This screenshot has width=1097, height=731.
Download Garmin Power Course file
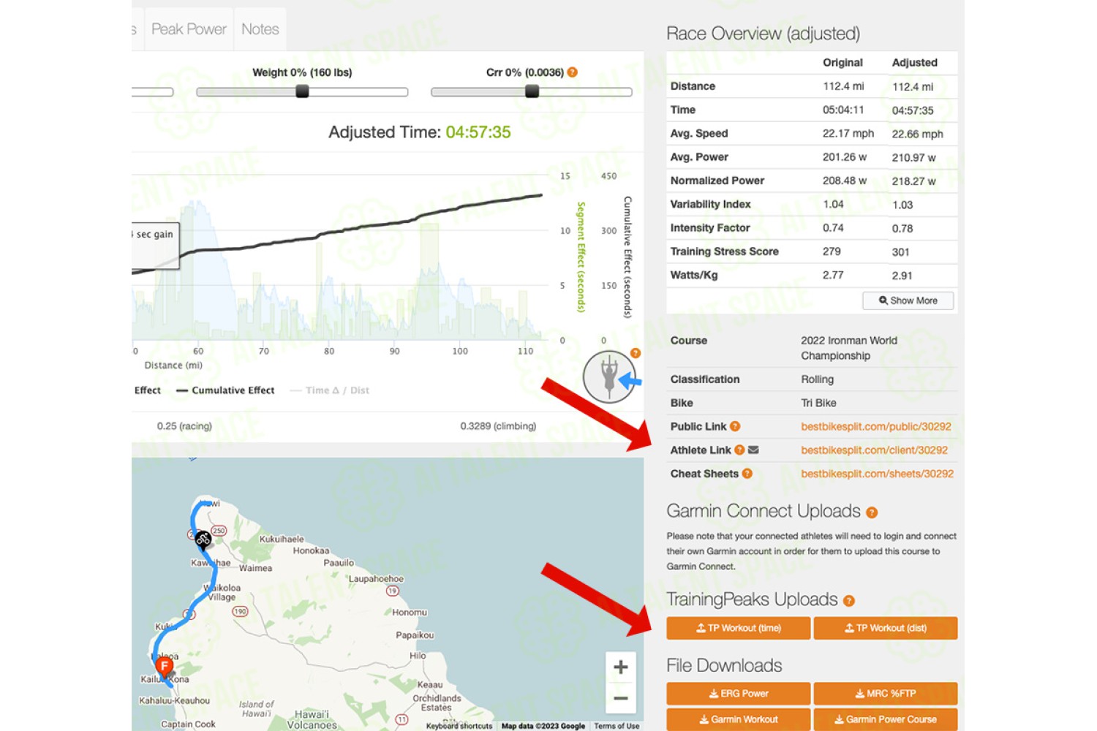click(x=886, y=719)
